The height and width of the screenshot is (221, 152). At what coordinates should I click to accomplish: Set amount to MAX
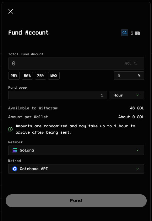point(54,76)
